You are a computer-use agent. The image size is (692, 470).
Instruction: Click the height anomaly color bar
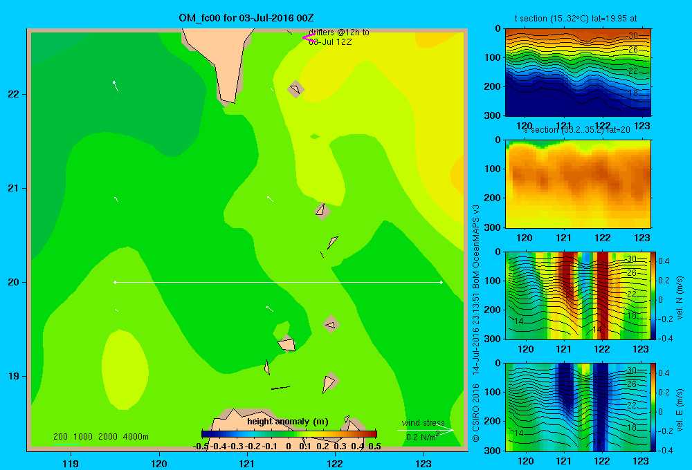pos(289,434)
